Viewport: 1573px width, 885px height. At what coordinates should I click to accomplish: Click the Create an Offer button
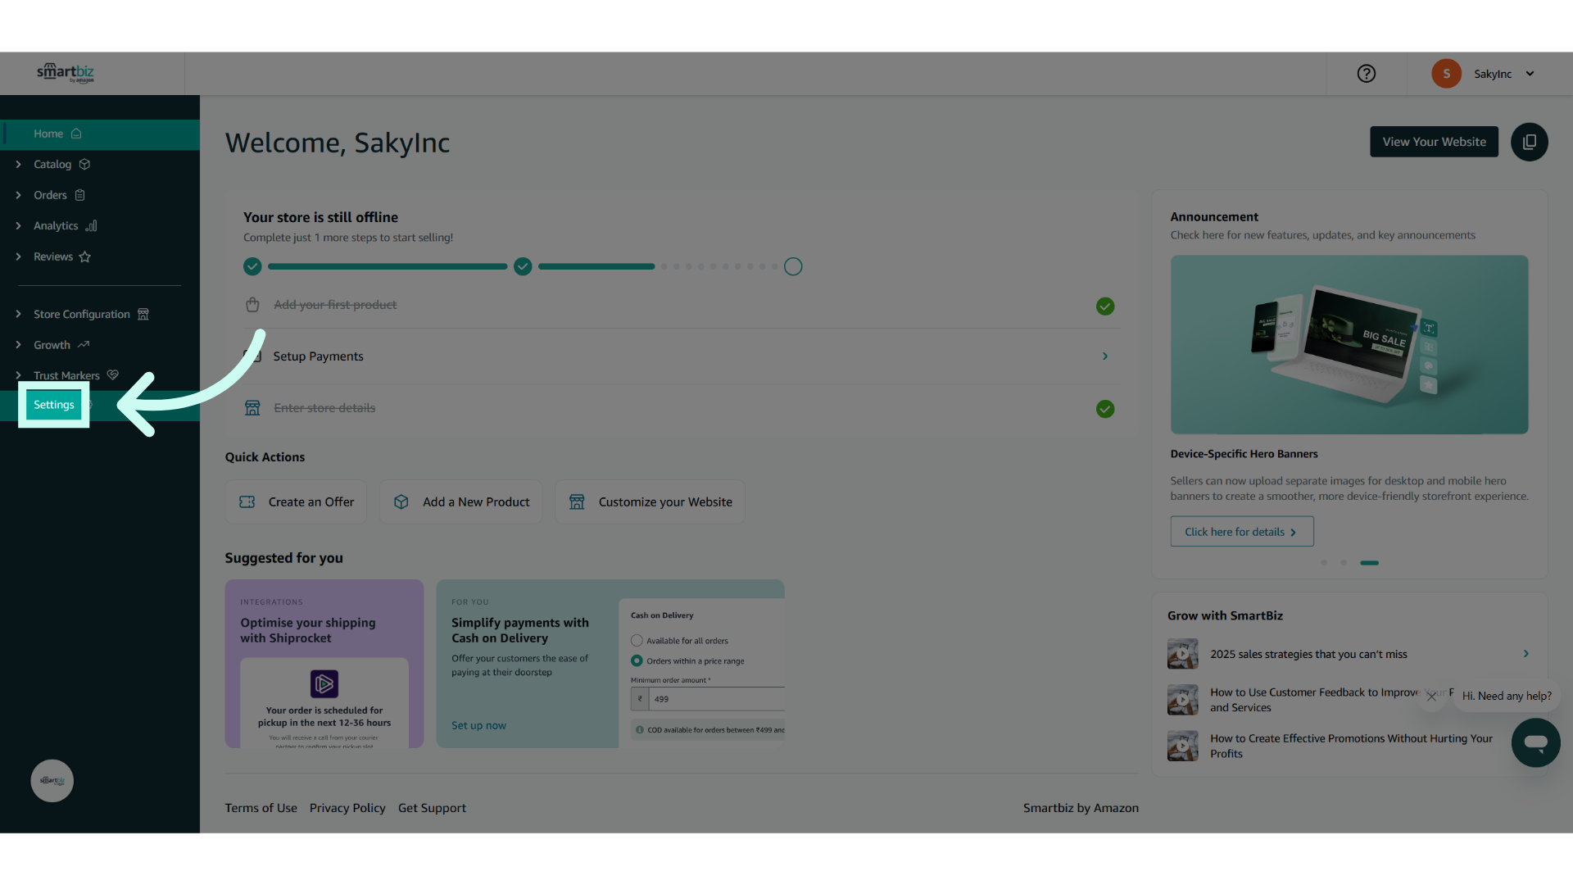(x=296, y=502)
